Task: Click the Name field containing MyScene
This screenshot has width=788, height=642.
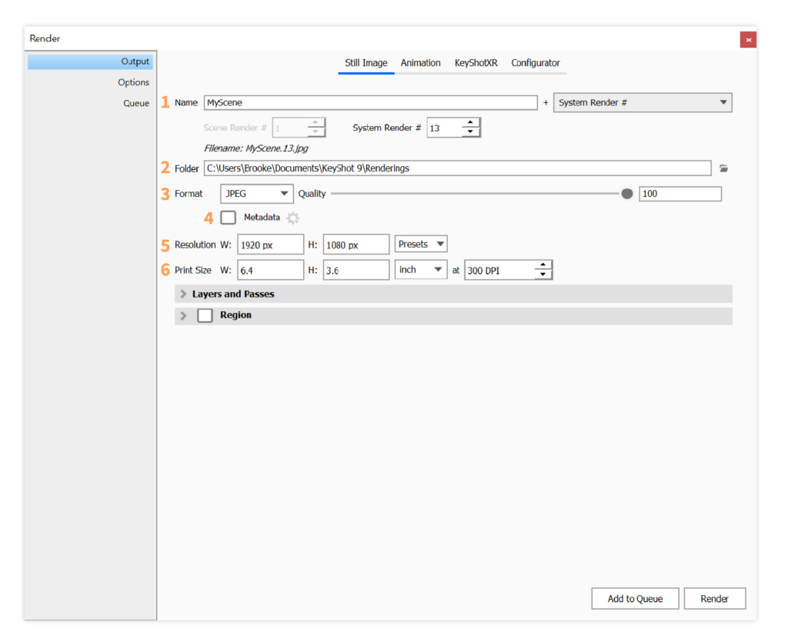Action: tap(370, 102)
